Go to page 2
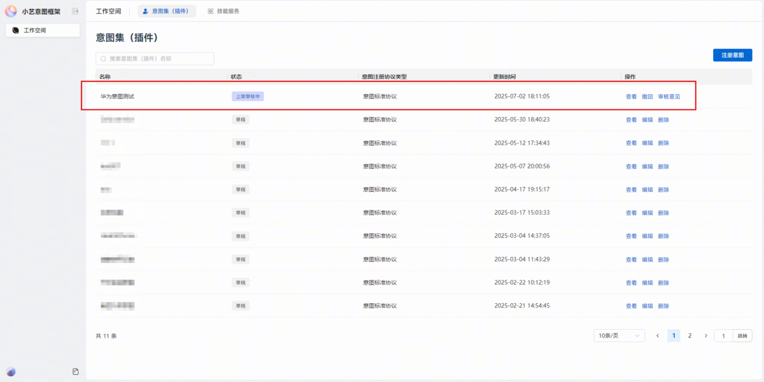 [690, 336]
